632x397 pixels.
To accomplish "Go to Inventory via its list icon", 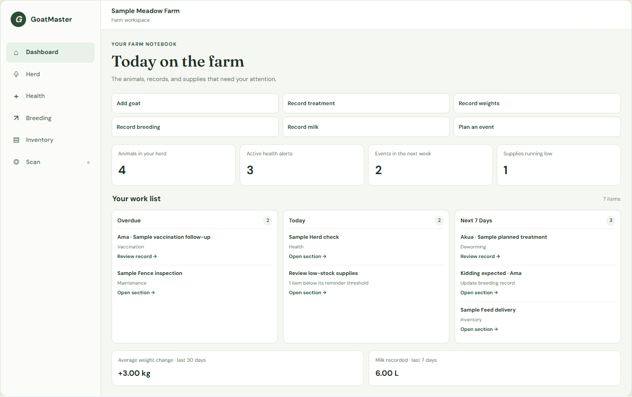I will (x=16, y=140).
